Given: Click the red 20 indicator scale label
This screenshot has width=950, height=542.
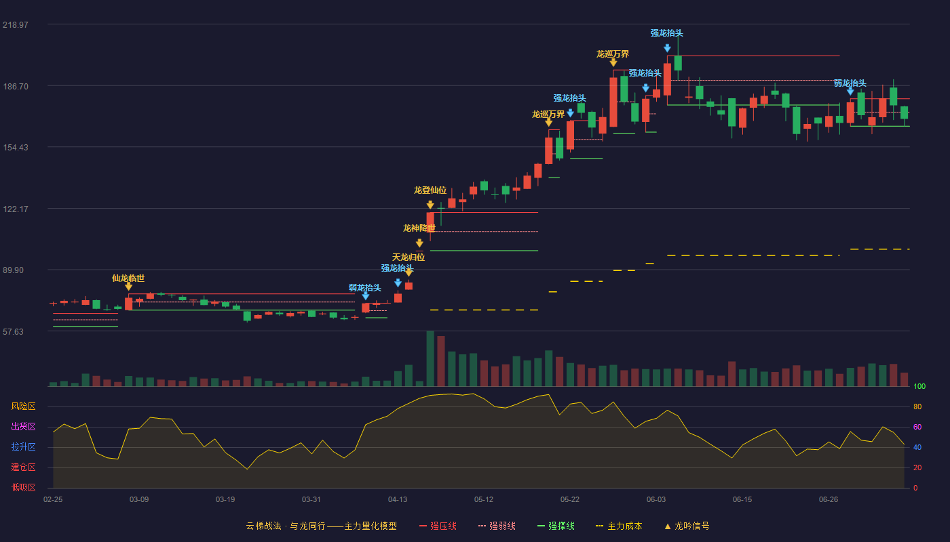Looking at the screenshot, I should 917,468.
